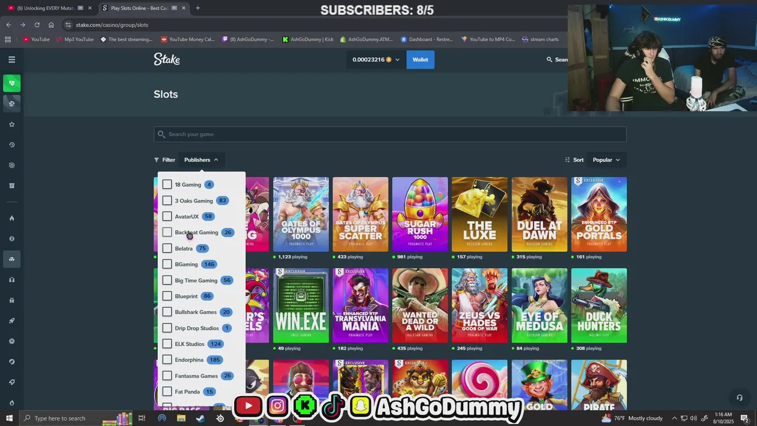
Task: Open AshGoDummy Kick bookmark
Action: (x=308, y=40)
